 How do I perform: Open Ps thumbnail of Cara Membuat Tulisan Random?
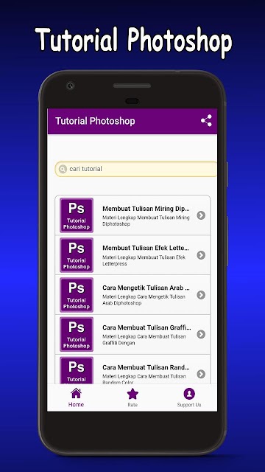coord(77,370)
